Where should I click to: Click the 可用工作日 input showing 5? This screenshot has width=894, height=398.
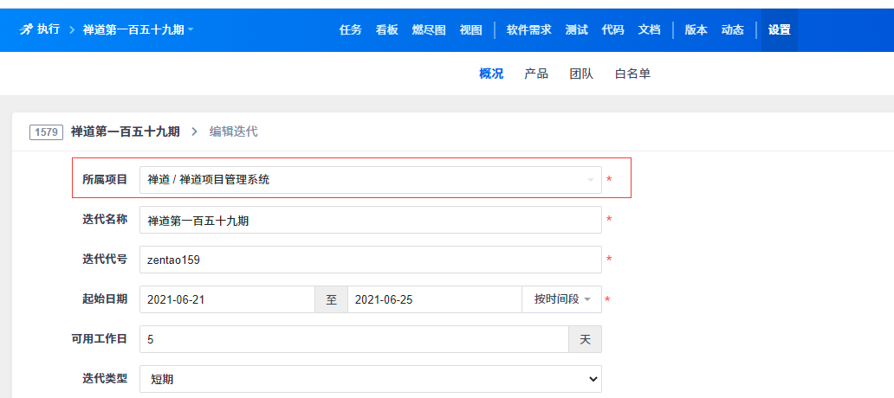pos(354,339)
